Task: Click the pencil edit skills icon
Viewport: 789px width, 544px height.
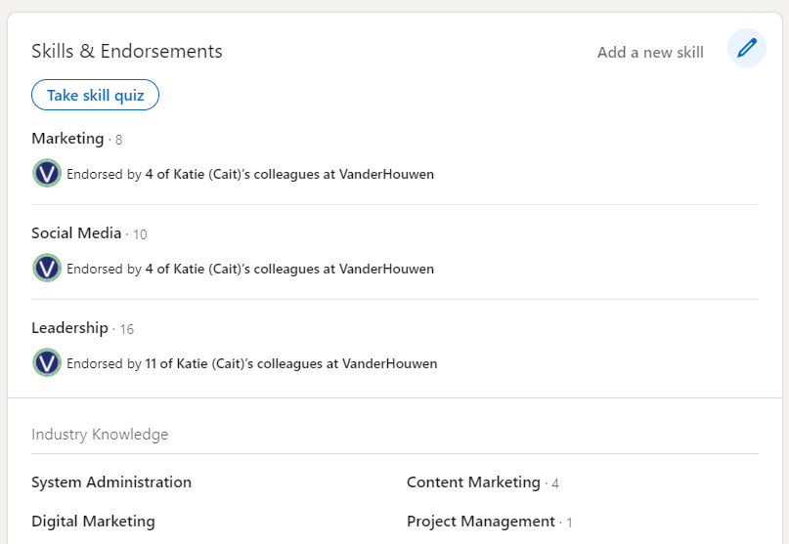Action: pos(747,48)
